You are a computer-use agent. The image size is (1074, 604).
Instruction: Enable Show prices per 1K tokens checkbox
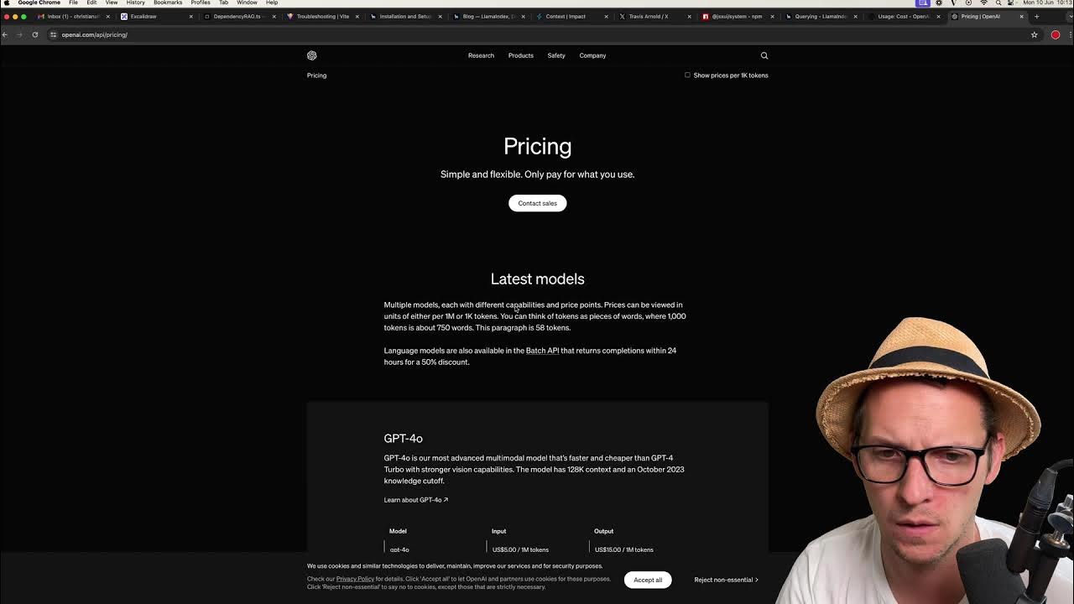[x=687, y=75]
